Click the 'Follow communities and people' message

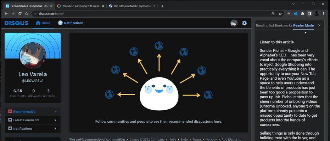[159, 121]
